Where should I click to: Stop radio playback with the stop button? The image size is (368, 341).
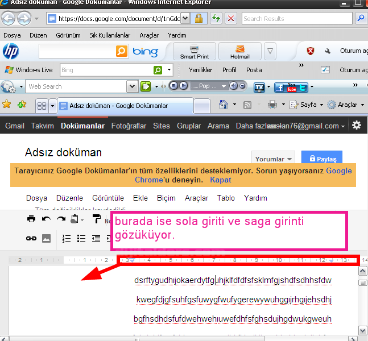173,86
